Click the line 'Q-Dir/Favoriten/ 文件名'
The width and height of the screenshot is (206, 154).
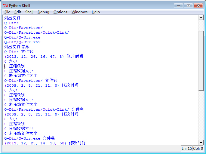(31, 81)
